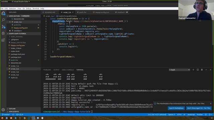Open the Extensions view icon
Viewport: 214px width, 120px height.
point(3,40)
